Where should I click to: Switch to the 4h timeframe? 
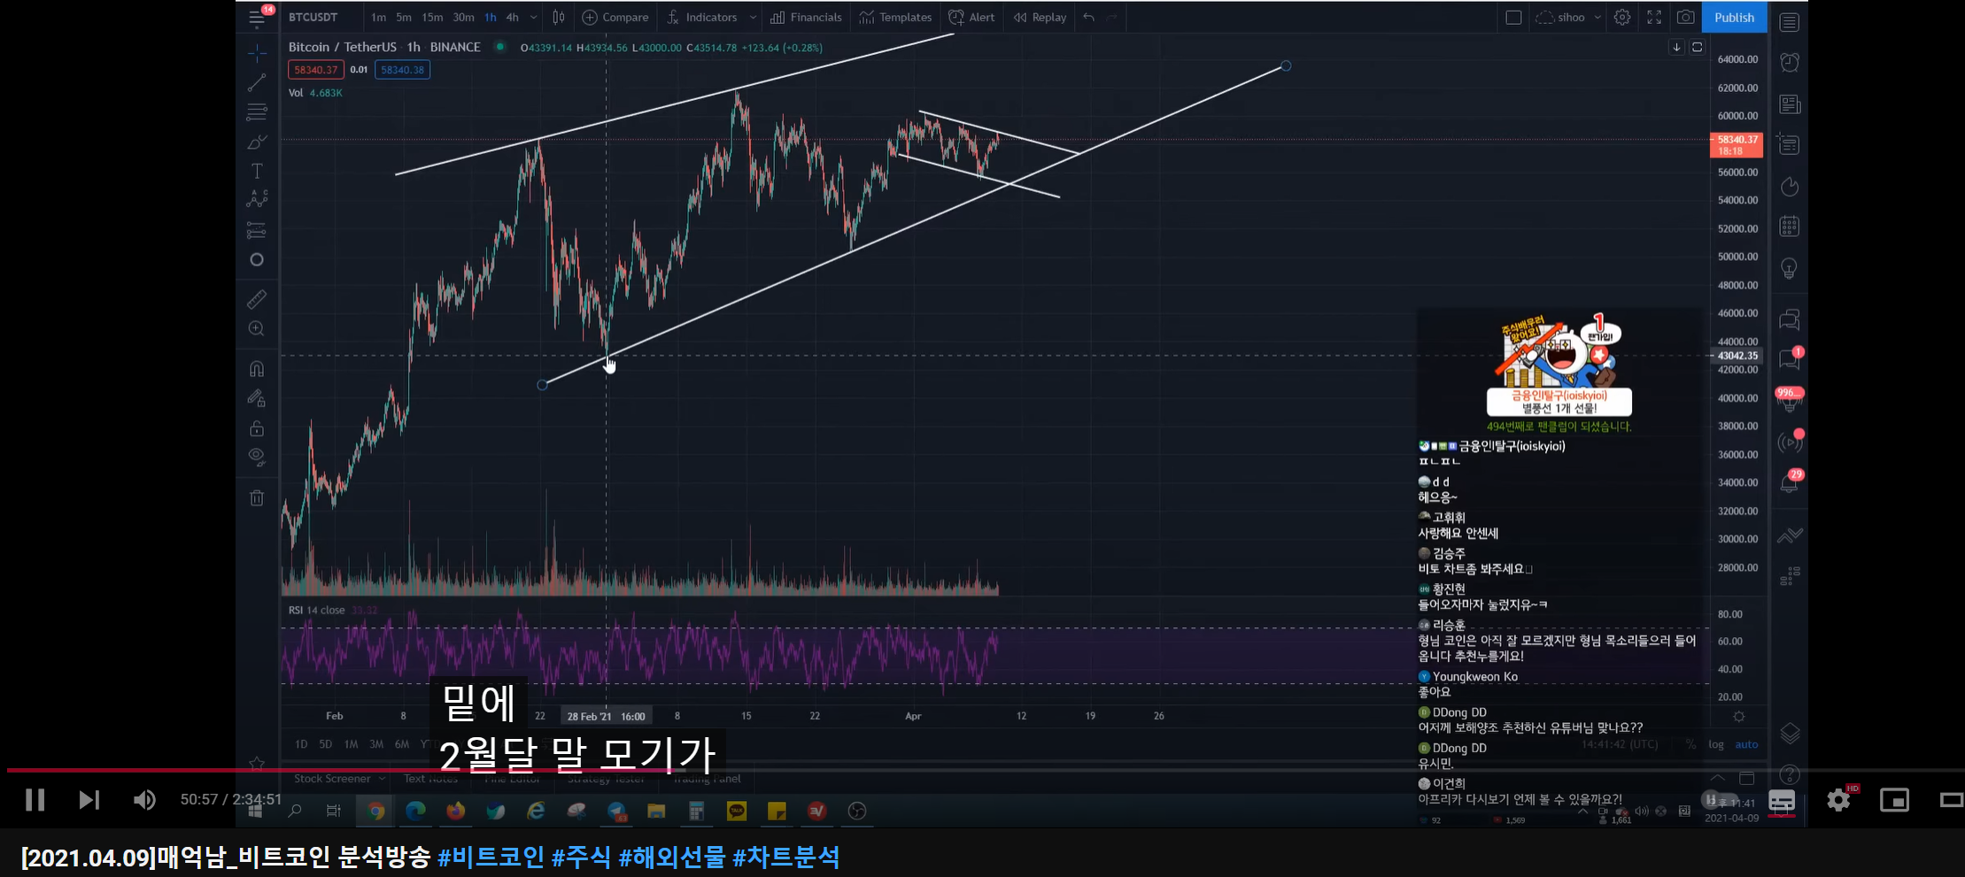[512, 17]
